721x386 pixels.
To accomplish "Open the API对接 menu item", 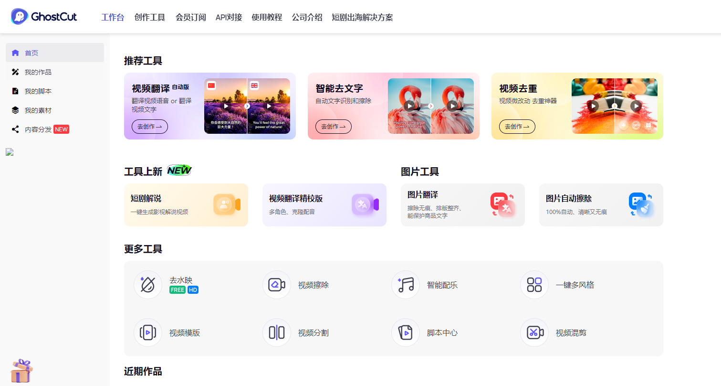I will [x=229, y=17].
